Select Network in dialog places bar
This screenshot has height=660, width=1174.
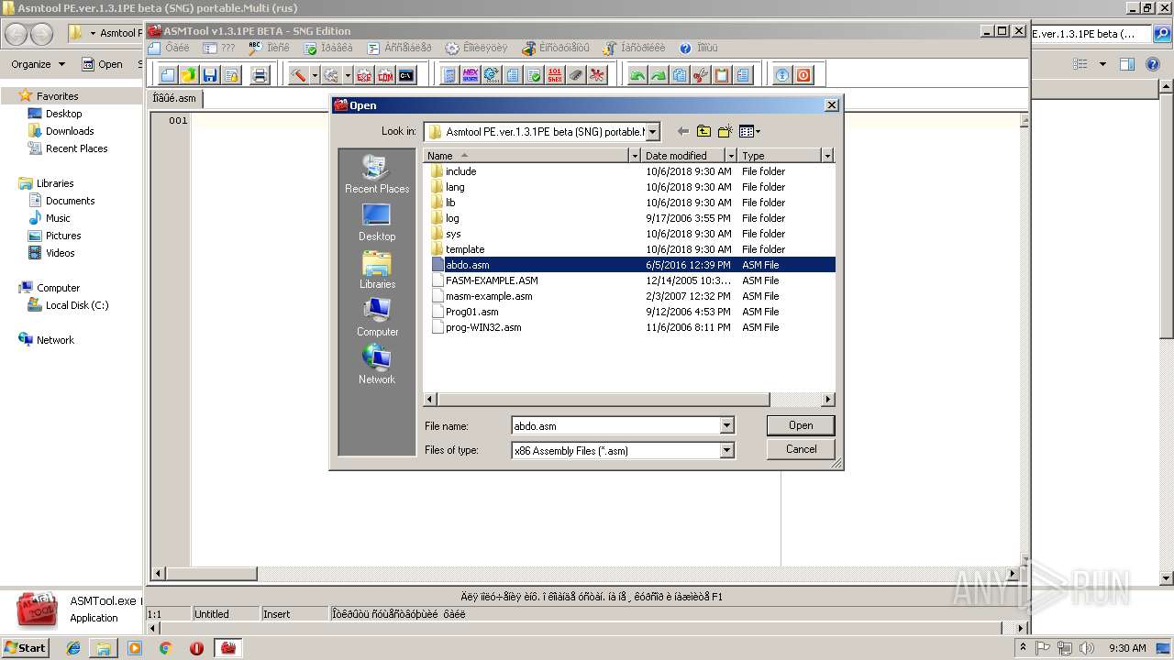(377, 365)
